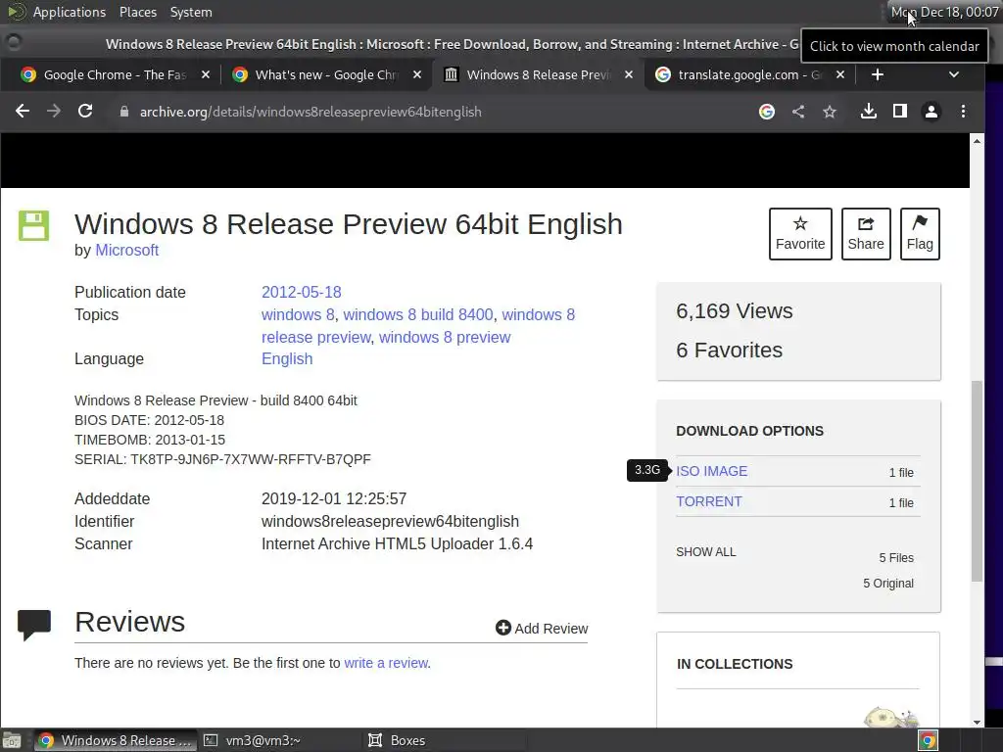The image size is (1003, 752).
Task: Click the browser back arrow
Action: point(23,112)
